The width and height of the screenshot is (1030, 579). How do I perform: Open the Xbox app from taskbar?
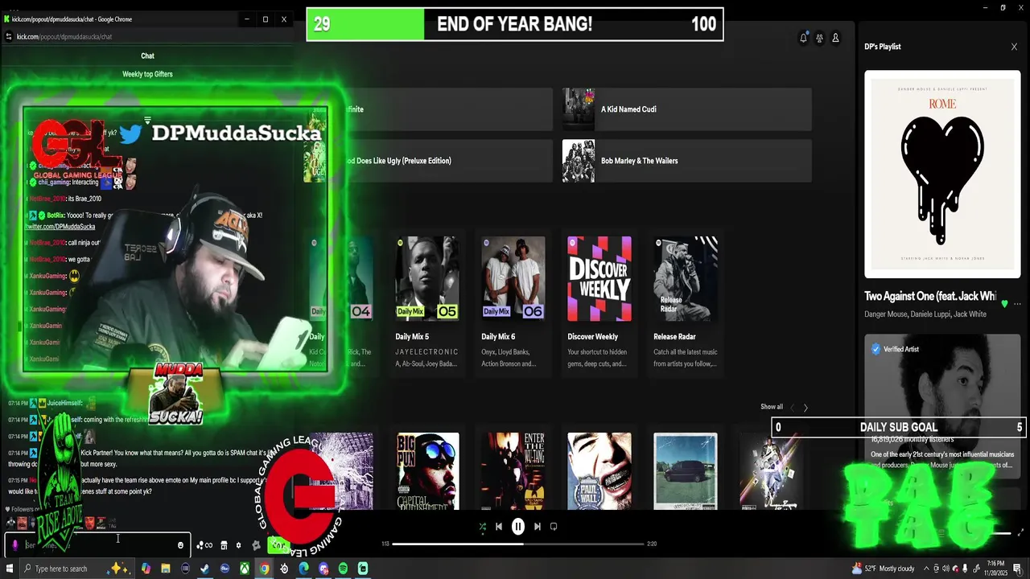[x=245, y=569]
